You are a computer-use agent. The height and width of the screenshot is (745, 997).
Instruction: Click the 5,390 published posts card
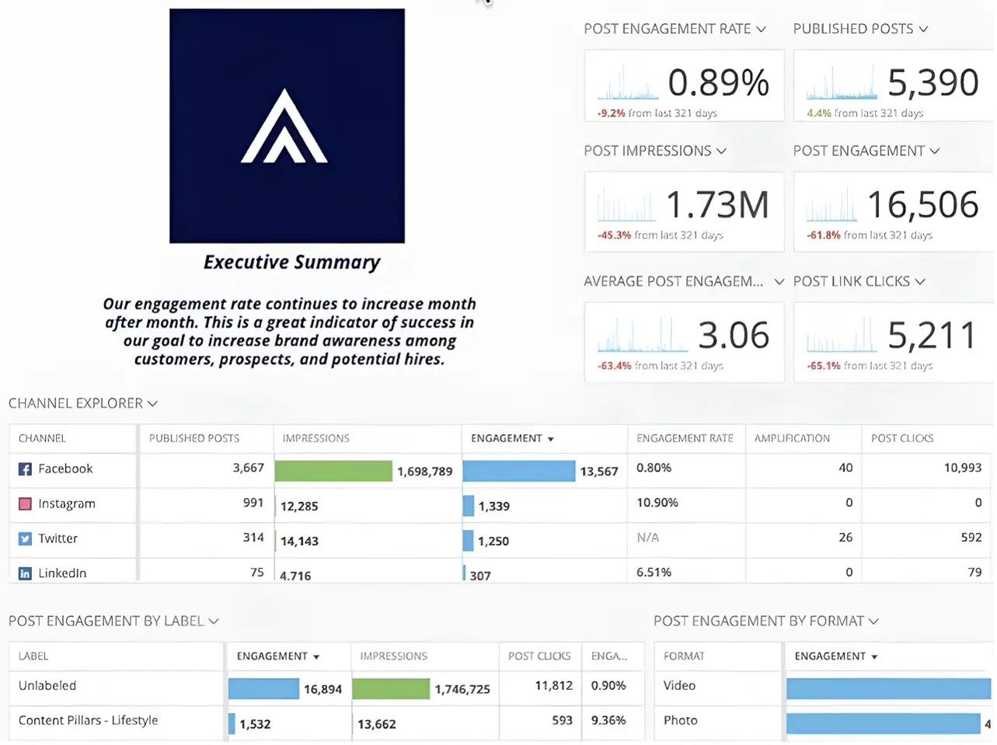click(x=894, y=86)
